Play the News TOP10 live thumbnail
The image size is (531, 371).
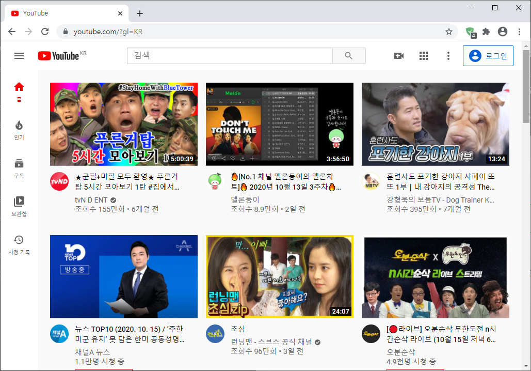pyautogui.click(x=124, y=277)
